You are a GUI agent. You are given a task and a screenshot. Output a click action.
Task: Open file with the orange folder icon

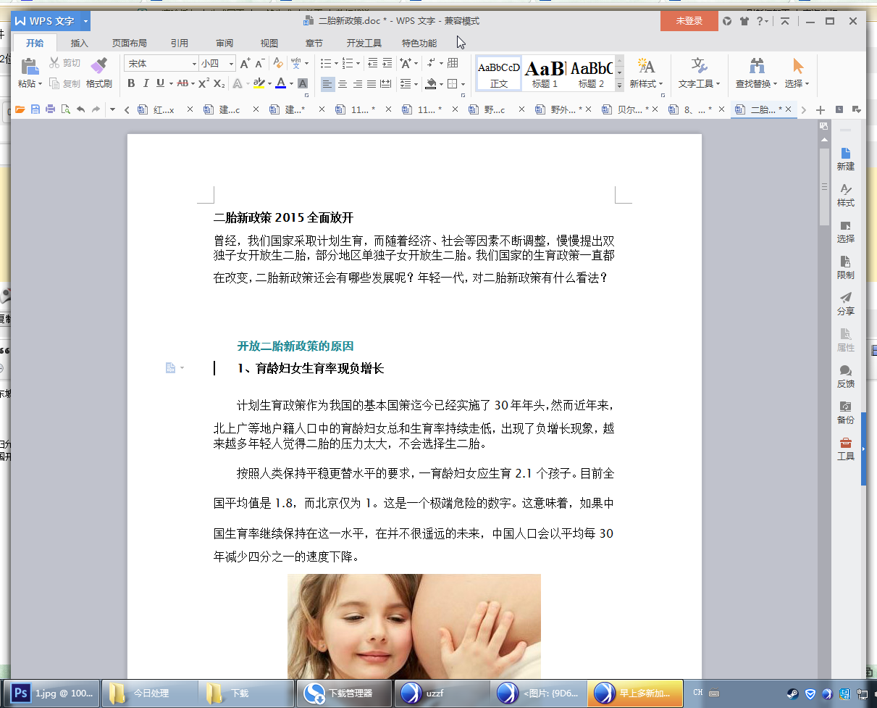pyautogui.click(x=20, y=109)
